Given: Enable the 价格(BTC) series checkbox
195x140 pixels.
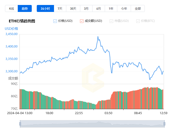Looking at the screenshot, I should pyautogui.click(x=138, y=21).
